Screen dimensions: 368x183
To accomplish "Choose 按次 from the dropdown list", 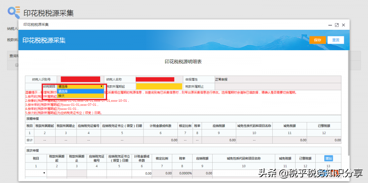I will (80, 96).
